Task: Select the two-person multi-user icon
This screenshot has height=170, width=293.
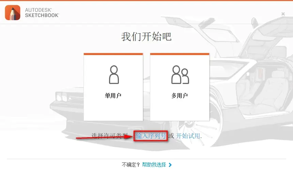Action: click(x=180, y=74)
